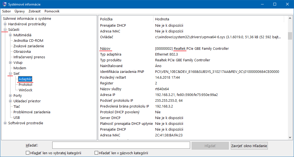Maximize the Systémové informácie window
Screen dimensions: 294x157
[275, 4]
